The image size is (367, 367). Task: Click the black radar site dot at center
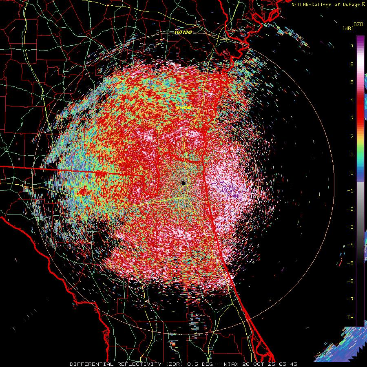tap(183, 183)
